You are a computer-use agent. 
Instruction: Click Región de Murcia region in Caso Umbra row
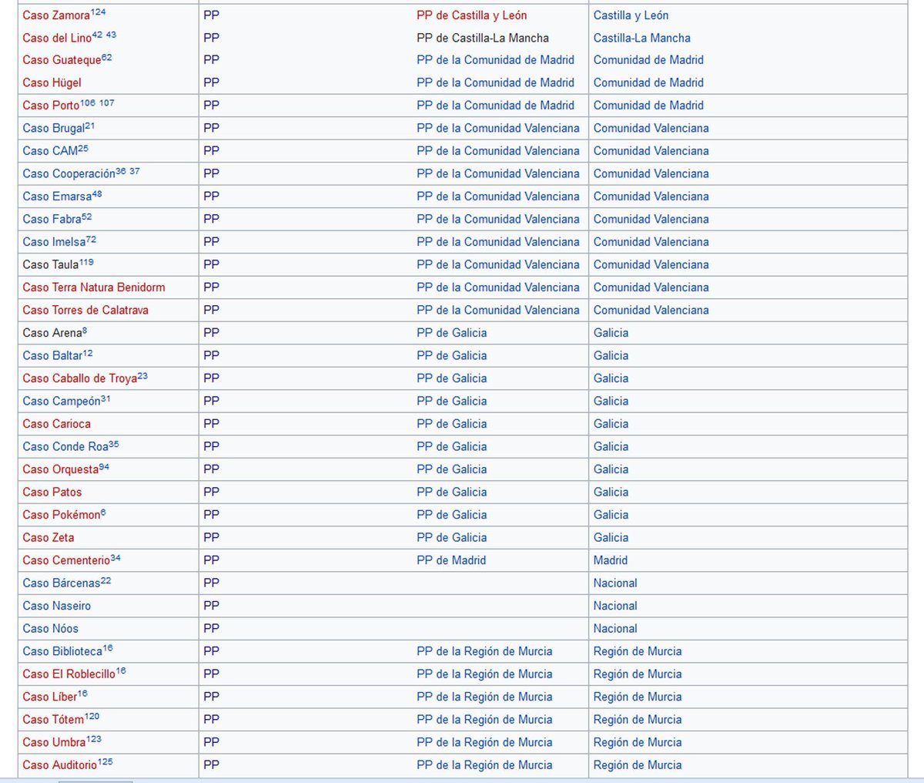[x=638, y=742]
